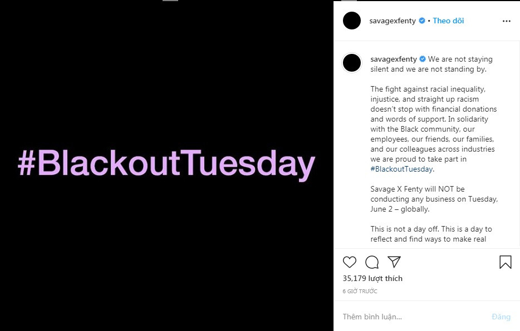Click the 6 giờ trước timestamp

pos(360,291)
